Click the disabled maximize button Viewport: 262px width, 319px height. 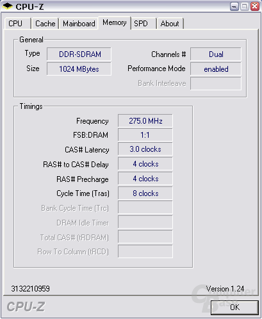pyautogui.click(x=245, y=6)
